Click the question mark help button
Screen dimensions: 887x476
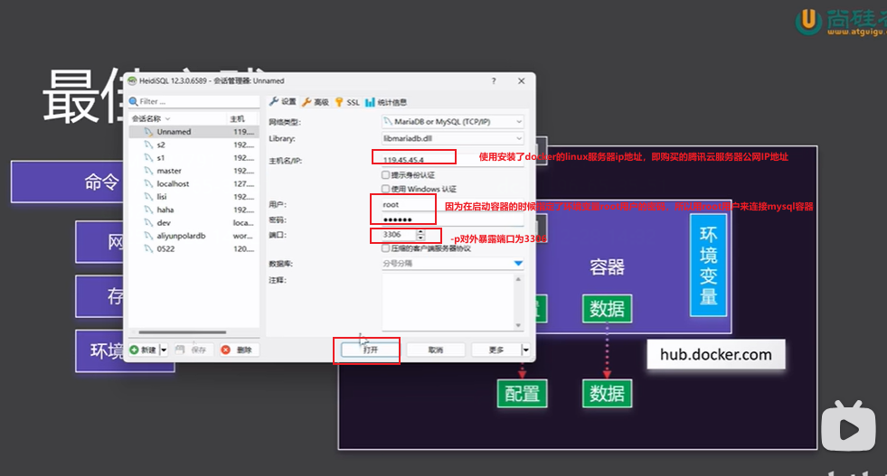point(494,81)
